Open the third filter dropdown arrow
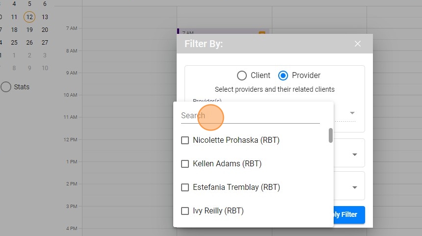Viewport: 422px width, 236px height. [354, 187]
